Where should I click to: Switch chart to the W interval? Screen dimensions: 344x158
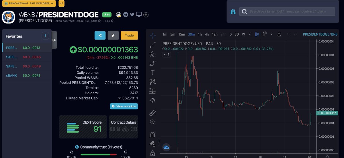243,34
